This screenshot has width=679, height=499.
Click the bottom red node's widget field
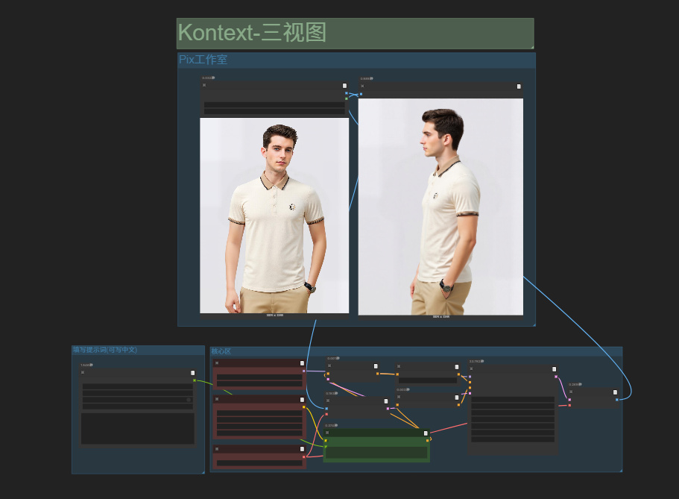pyautogui.click(x=259, y=463)
